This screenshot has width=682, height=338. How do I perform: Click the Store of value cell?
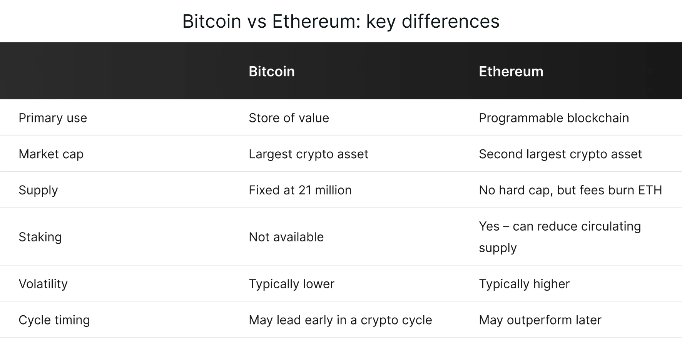tap(289, 118)
